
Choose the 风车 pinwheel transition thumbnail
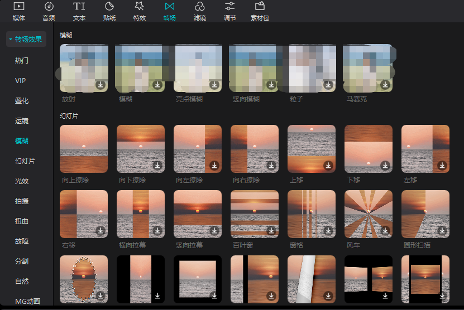[x=368, y=214]
